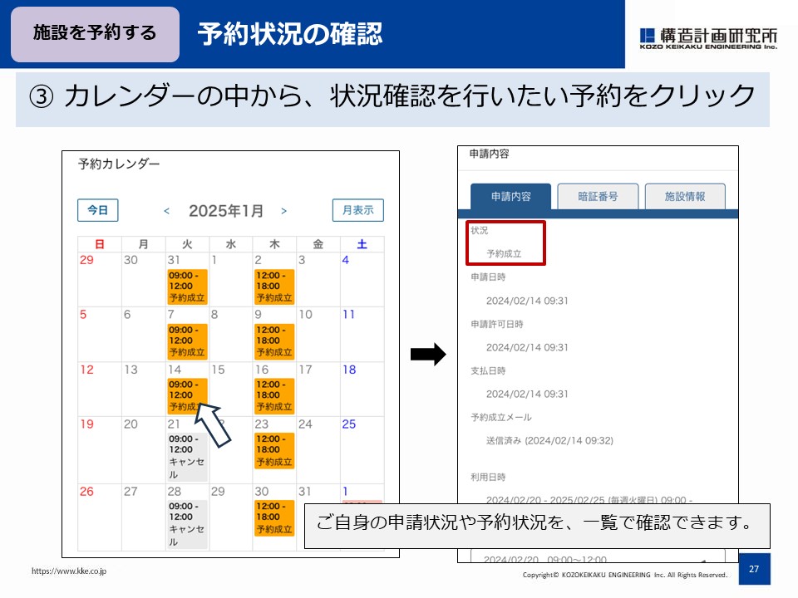Click the reservation on Tuesday 7th
The height and width of the screenshot is (598, 798).
pos(187,341)
